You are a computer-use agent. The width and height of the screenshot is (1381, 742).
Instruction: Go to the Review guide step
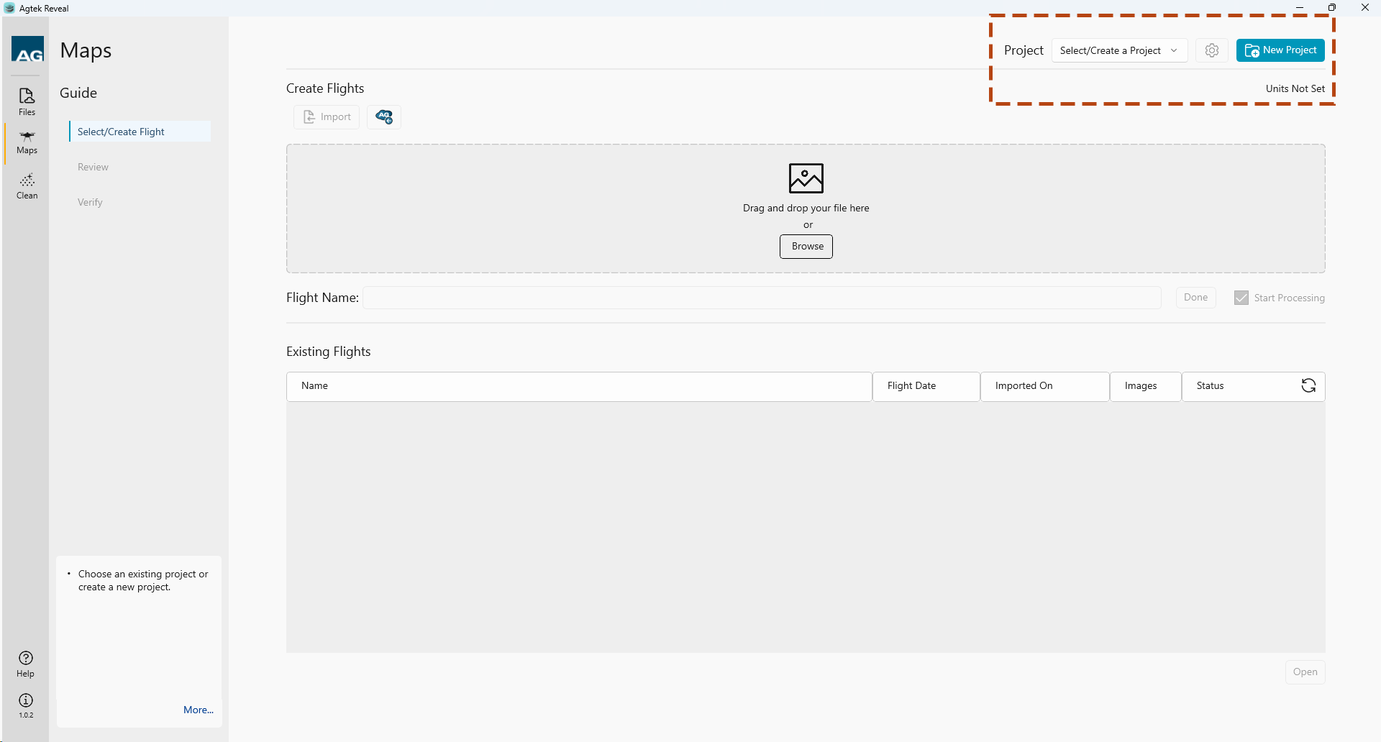point(94,167)
